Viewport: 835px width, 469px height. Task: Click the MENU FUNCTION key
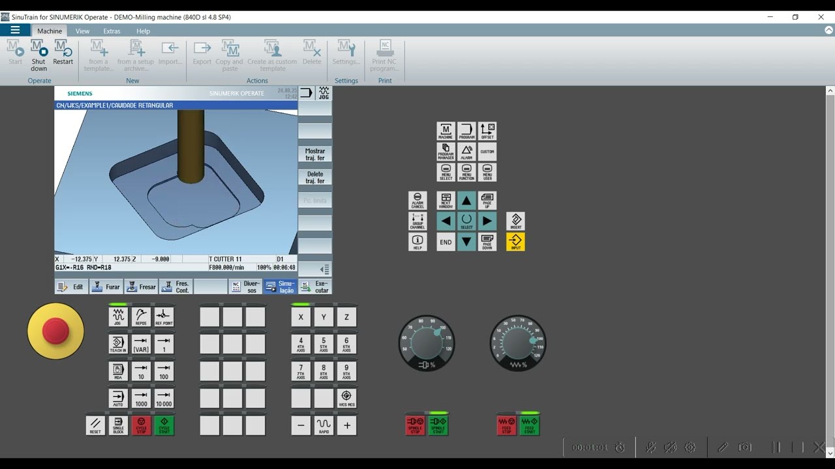(466, 173)
